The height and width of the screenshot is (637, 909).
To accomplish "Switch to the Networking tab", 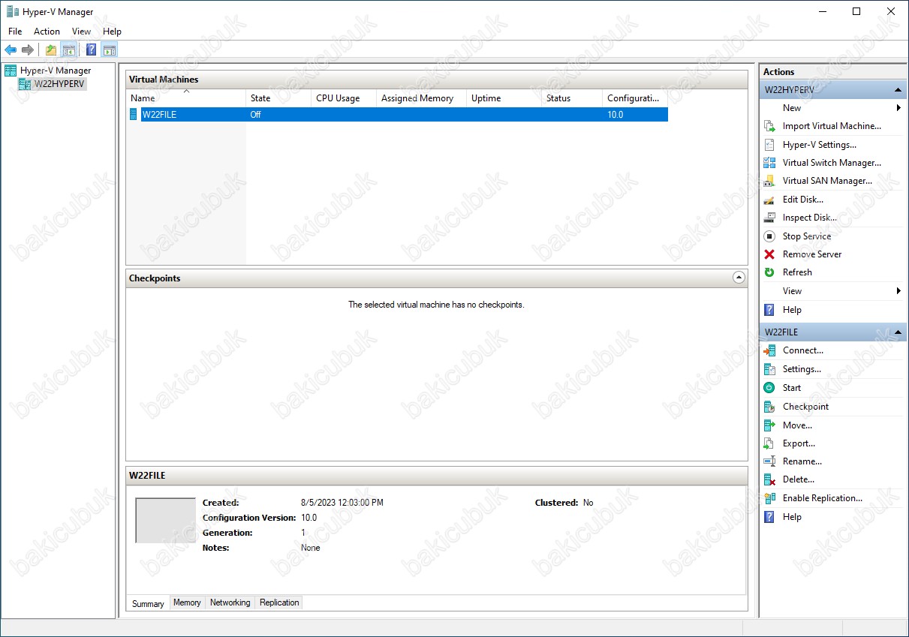I will coord(230,602).
